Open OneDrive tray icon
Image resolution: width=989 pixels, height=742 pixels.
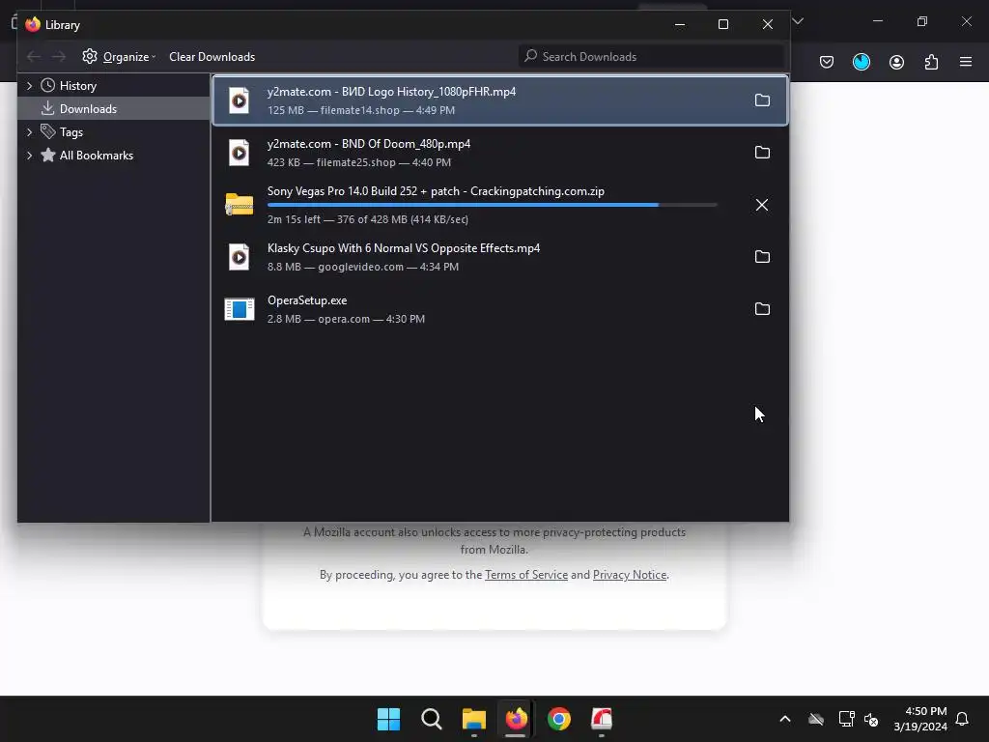click(x=816, y=719)
